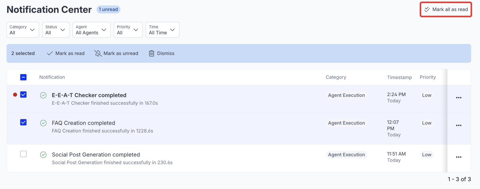Dismiss the selected notifications
Image resolution: width=480 pixels, height=189 pixels.
tap(162, 53)
